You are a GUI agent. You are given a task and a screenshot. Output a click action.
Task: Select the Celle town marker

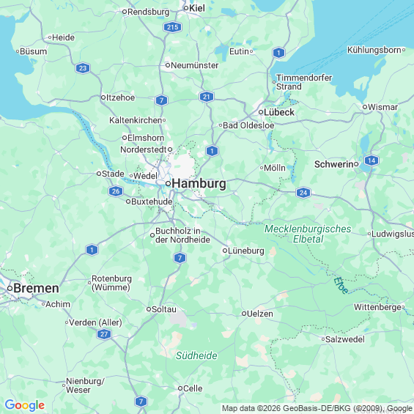[x=180, y=388]
